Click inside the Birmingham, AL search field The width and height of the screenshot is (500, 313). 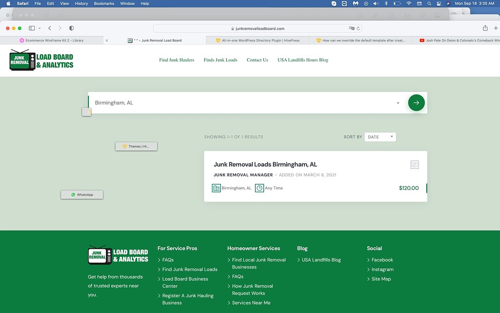tap(195, 103)
